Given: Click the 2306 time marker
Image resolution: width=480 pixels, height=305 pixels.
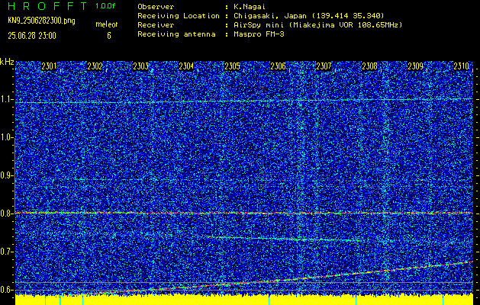Looking at the screenshot, I should 278,66.
